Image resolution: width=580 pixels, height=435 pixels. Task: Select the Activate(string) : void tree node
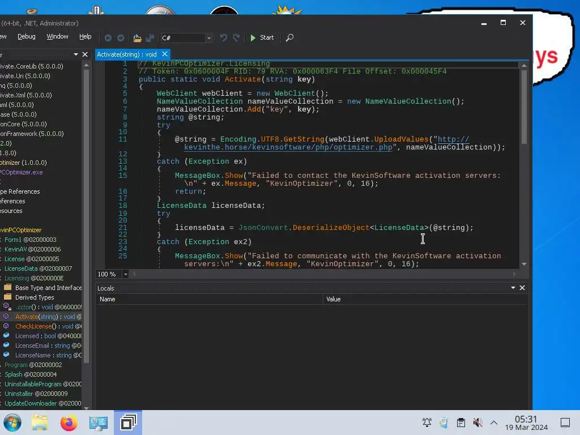pos(48,317)
